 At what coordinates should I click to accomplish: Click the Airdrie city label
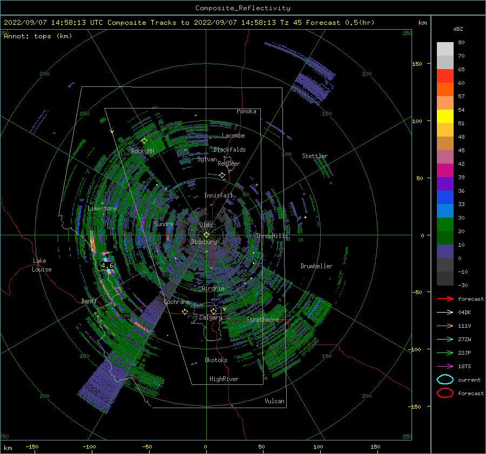[213, 288]
